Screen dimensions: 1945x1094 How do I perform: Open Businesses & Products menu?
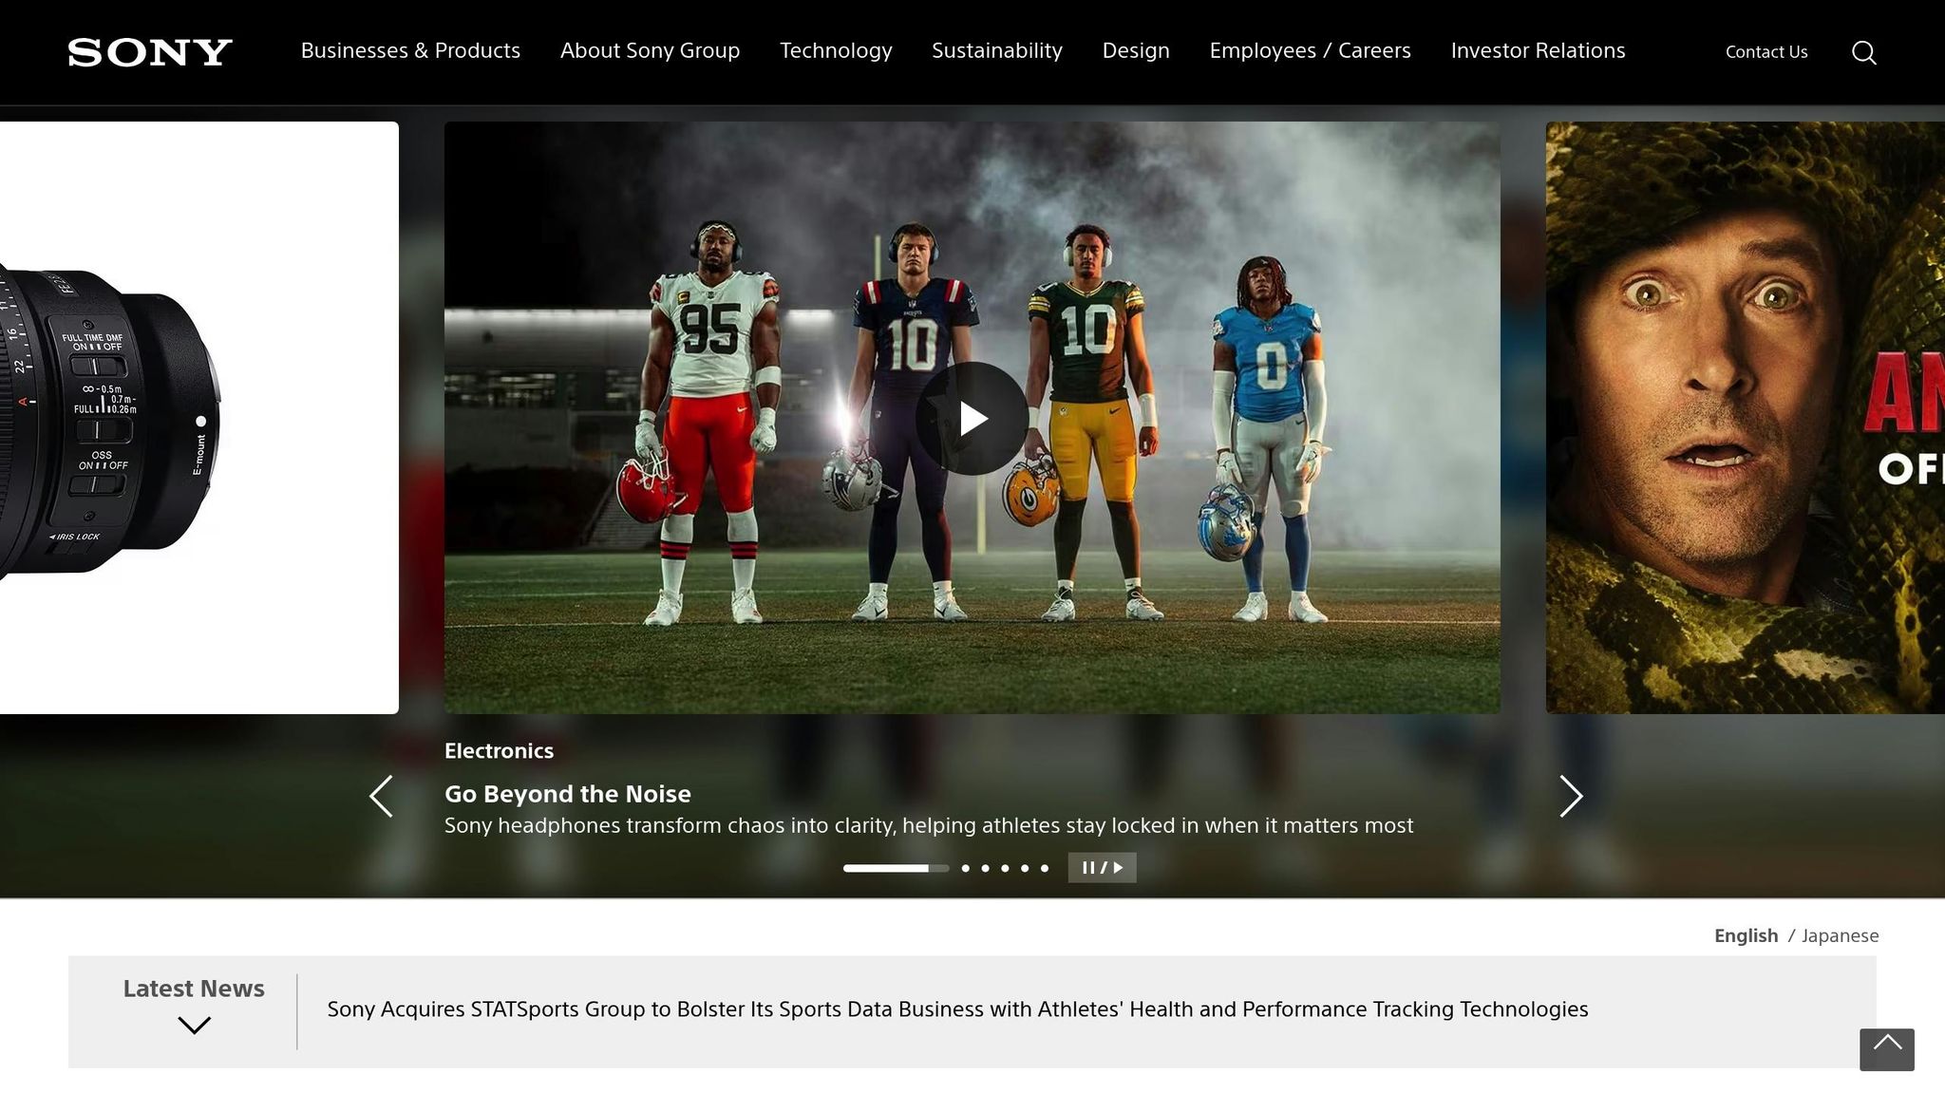click(410, 50)
